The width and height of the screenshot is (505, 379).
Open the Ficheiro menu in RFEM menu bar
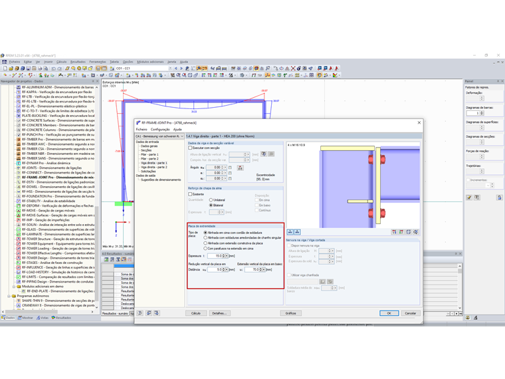(15, 62)
